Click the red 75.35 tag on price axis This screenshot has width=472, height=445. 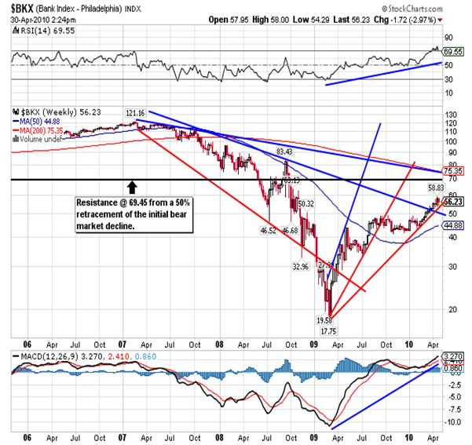coord(452,171)
